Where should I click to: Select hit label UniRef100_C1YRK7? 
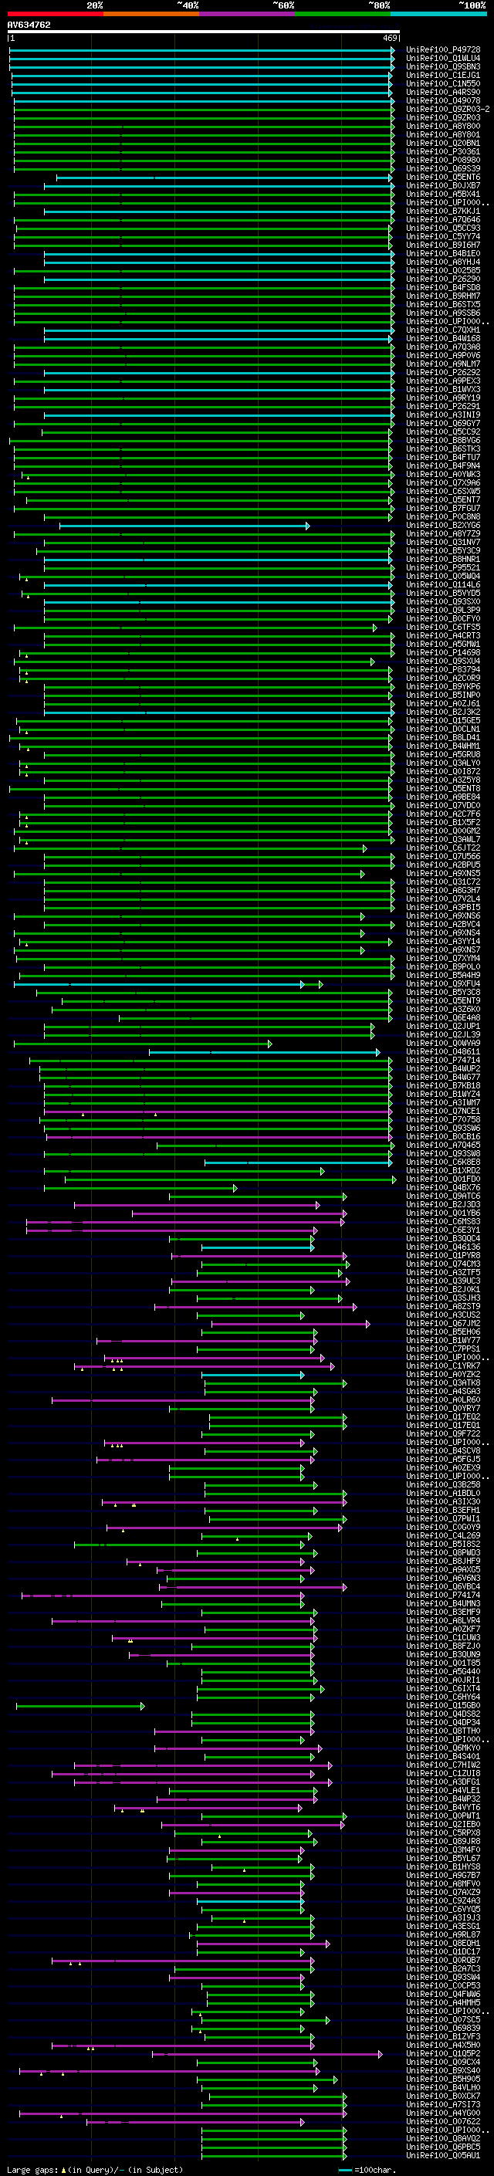coord(443,1366)
